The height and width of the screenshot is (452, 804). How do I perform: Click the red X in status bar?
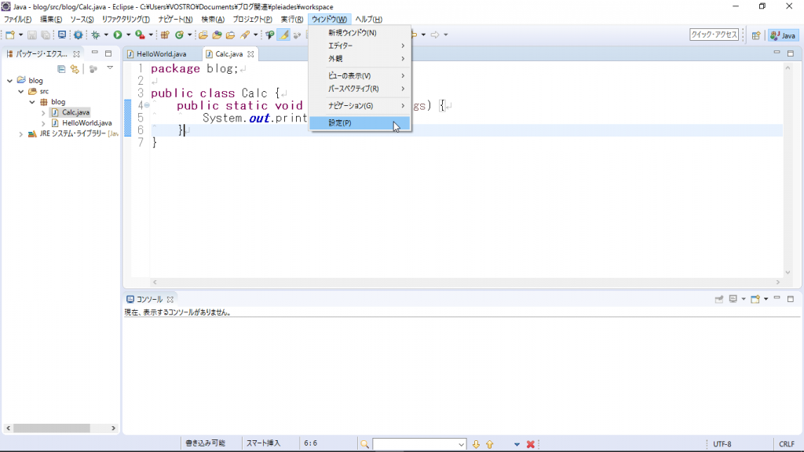(531, 444)
